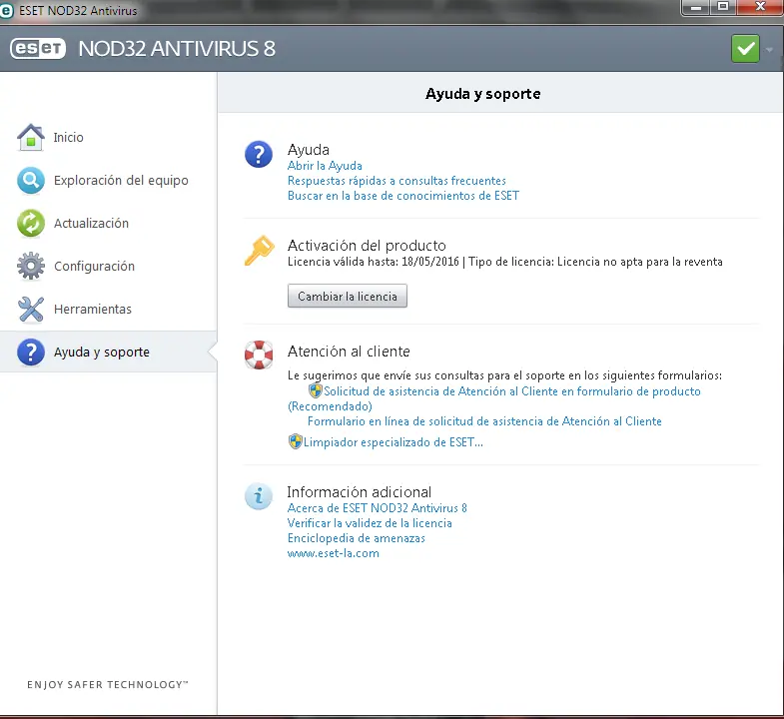
Task: Click the Cambiar la licencia button
Action: [348, 296]
